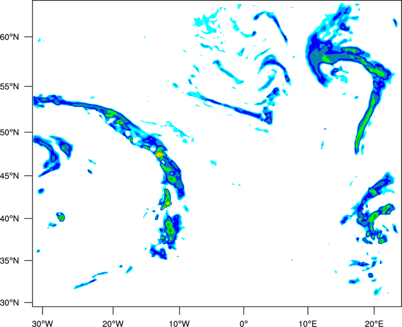Click the green patch near 39°N 11°W
This screenshot has width=402, height=327.
point(169,227)
